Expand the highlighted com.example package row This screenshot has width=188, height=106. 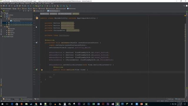click(7, 23)
